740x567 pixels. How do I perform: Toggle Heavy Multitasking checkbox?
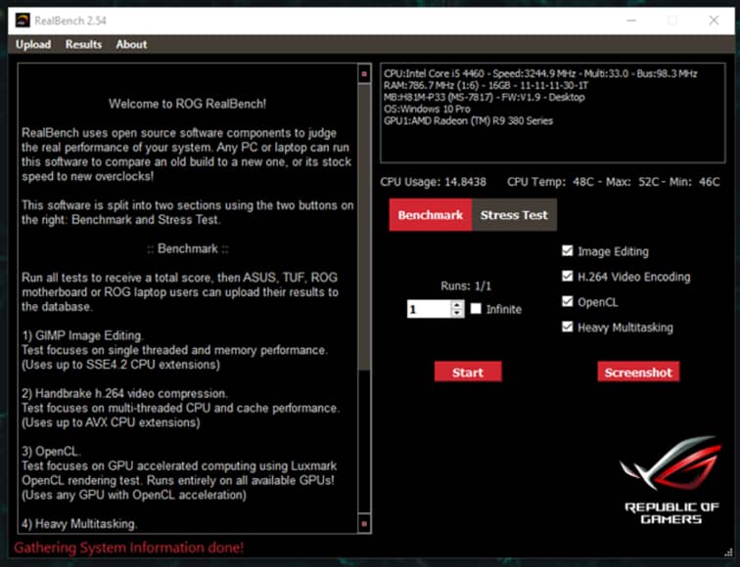click(x=568, y=327)
